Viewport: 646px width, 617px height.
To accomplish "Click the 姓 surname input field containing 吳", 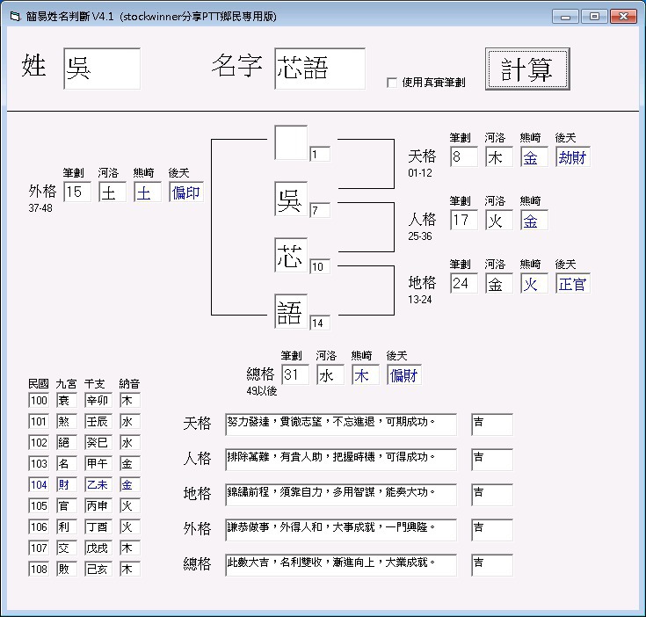I will (x=102, y=69).
